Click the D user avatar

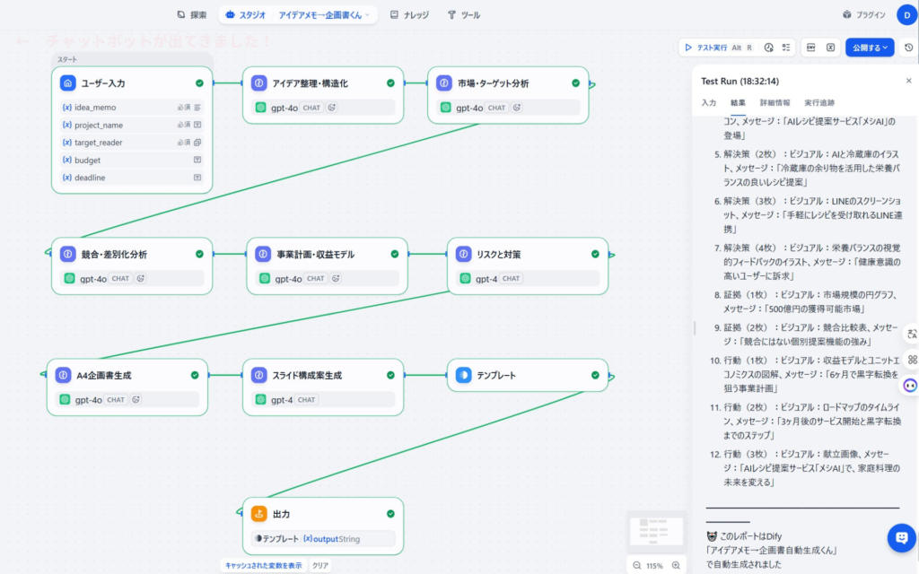tap(907, 15)
